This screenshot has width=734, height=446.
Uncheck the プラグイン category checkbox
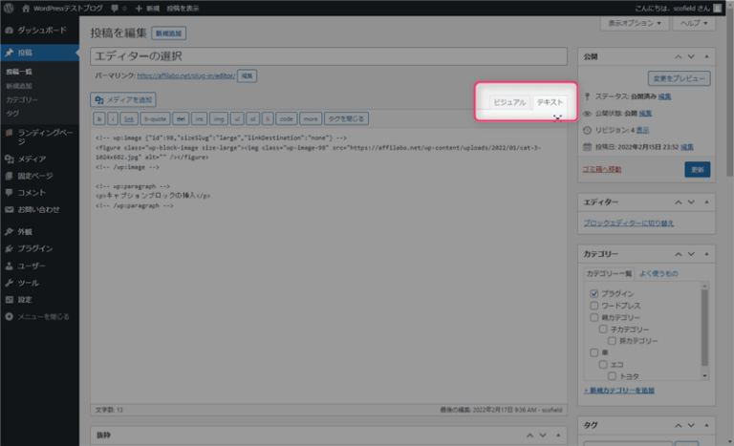click(594, 293)
